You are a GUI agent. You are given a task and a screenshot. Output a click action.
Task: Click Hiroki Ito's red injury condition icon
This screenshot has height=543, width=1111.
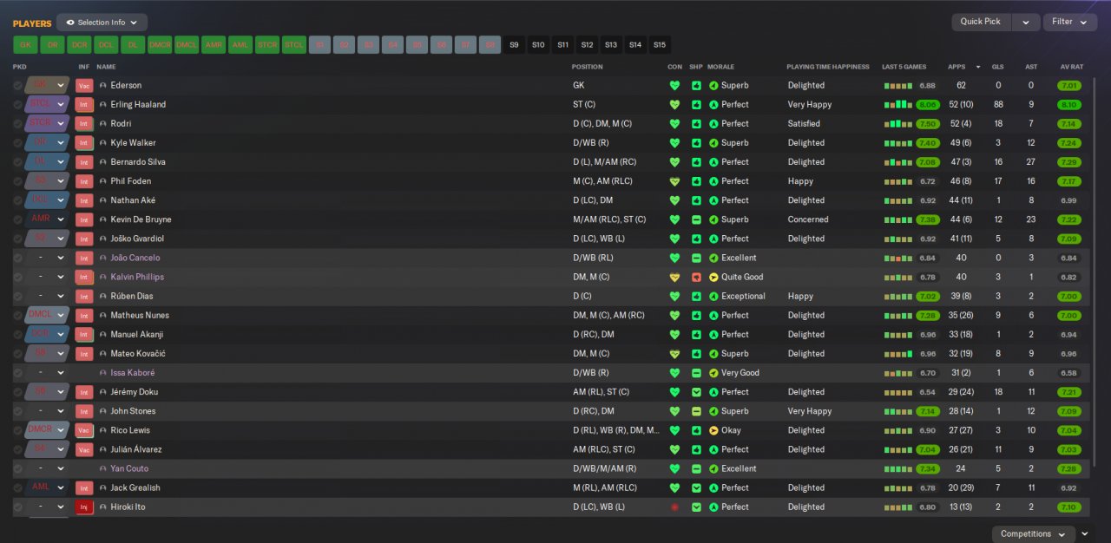674,507
